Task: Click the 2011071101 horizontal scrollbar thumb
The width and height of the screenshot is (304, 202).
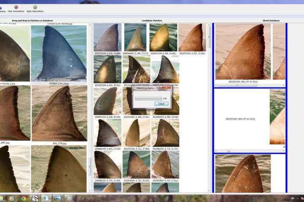Action: (x=237, y=85)
